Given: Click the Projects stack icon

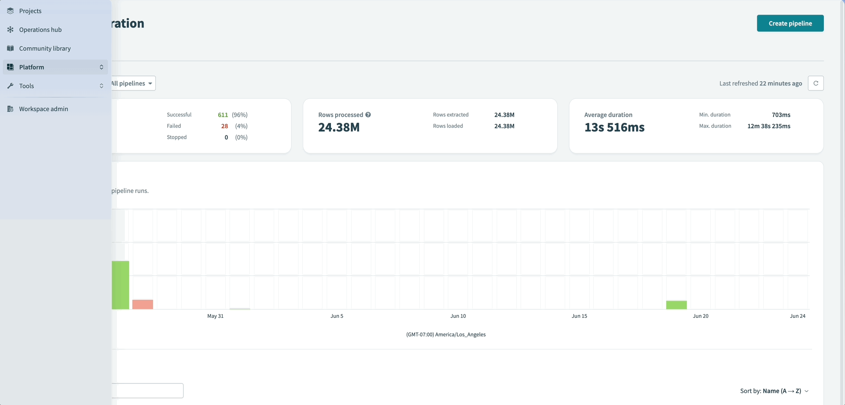Looking at the screenshot, I should pos(10,11).
